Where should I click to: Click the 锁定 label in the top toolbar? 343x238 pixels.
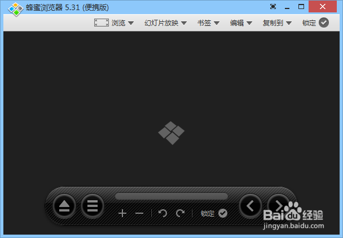(x=309, y=23)
